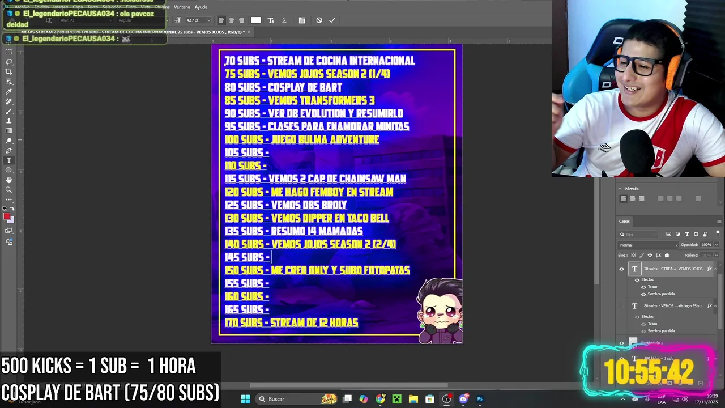725x408 pixels.
Task: Open the Windows Start button
Action: 245,399
